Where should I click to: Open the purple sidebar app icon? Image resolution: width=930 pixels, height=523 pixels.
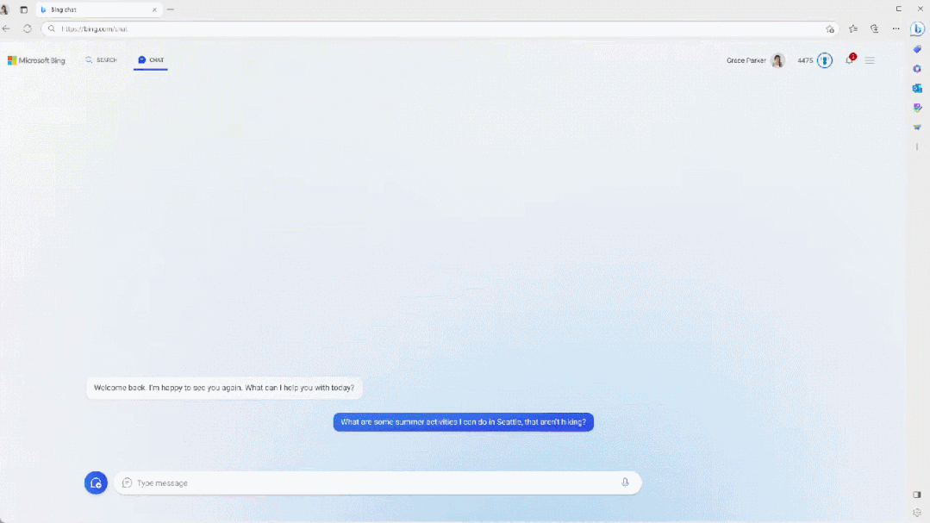click(918, 108)
